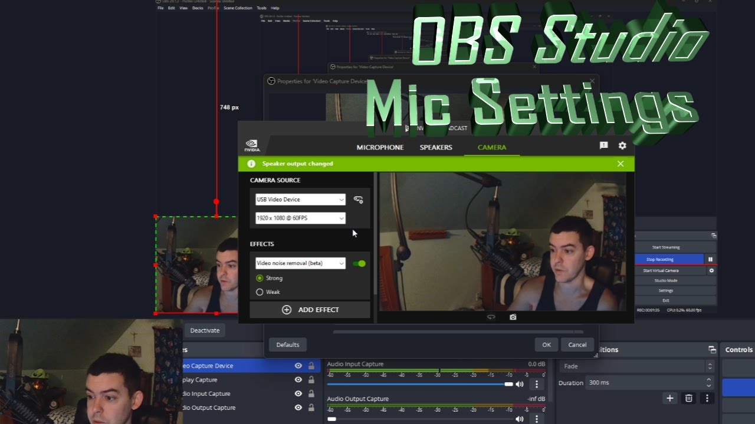The width and height of the screenshot is (755, 424).
Task: Open the USB Video Device camera source dropdown
Action: pyautogui.click(x=300, y=200)
